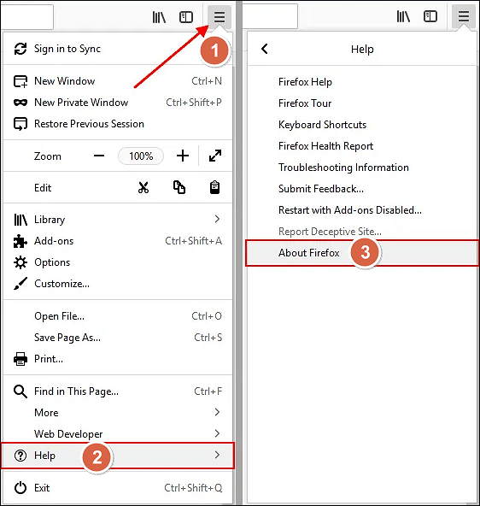
Task: Click the Help question mark icon
Action: pos(20,456)
